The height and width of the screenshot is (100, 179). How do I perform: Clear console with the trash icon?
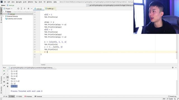8,86
